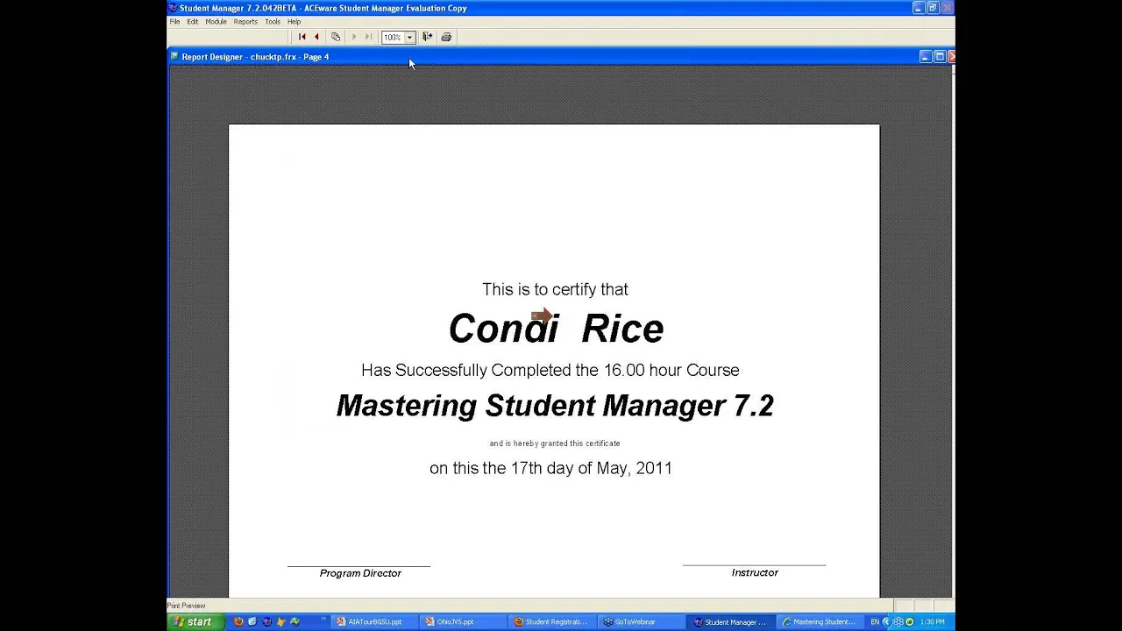The width and height of the screenshot is (1122, 631).
Task: Open the Help menu
Action: pyautogui.click(x=294, y=21)
